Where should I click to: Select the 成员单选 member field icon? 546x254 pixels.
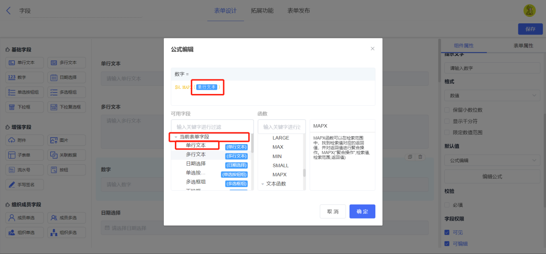(x=12, y=218)
